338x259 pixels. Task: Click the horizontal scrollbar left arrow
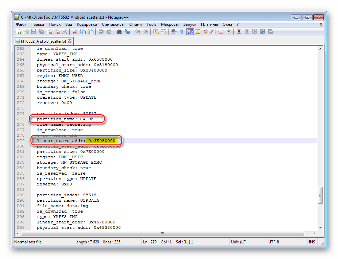pos(18,233)
